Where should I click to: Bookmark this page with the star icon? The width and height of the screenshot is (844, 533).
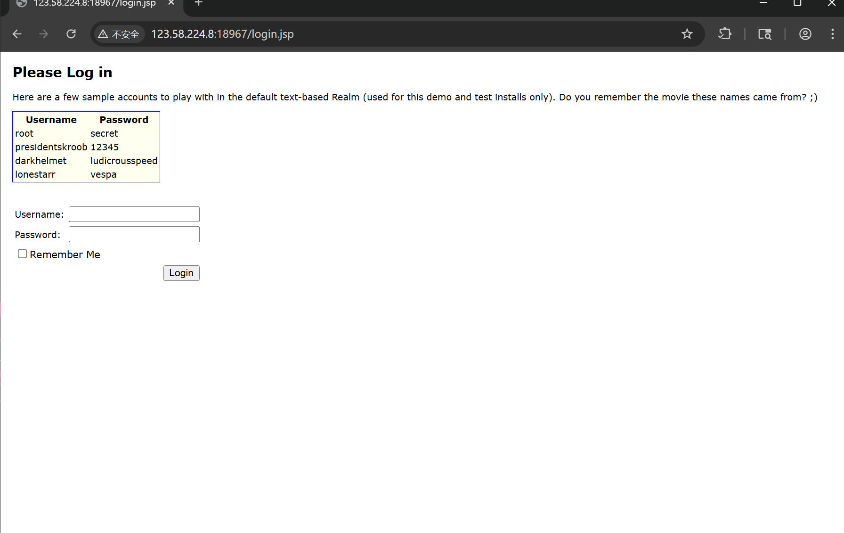click(x=687, y=34)
